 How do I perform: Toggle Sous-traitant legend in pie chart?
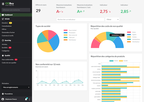point(70,30)
